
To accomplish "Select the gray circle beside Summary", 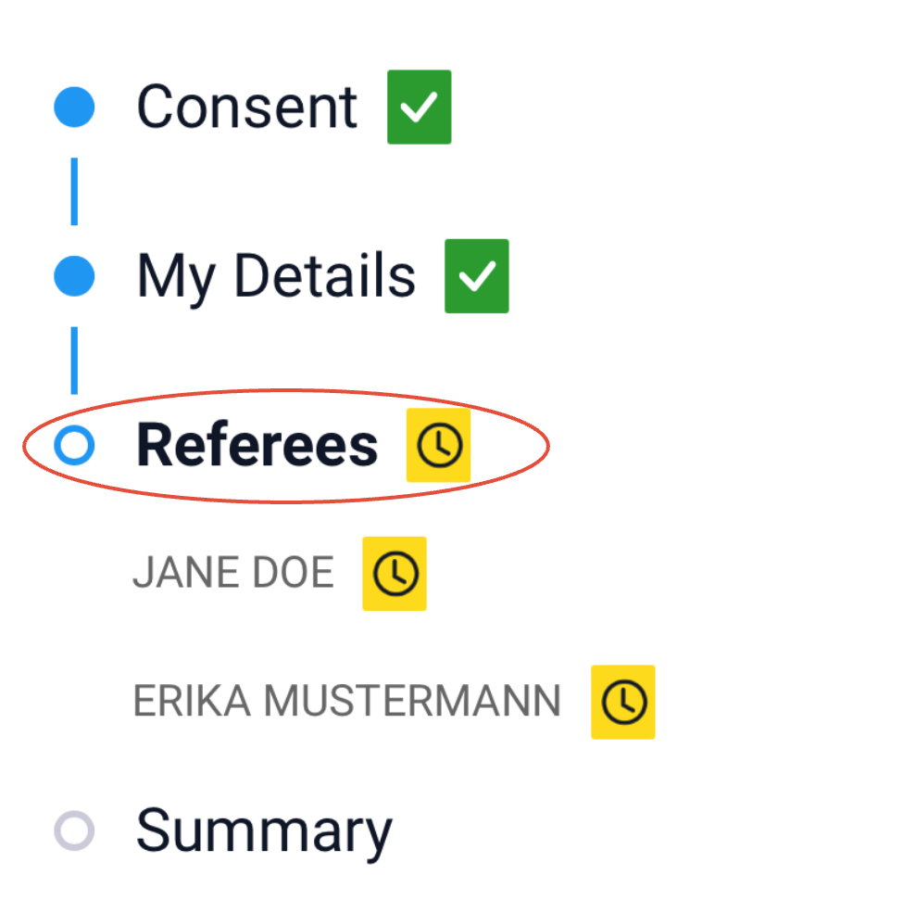I will 74,829.
